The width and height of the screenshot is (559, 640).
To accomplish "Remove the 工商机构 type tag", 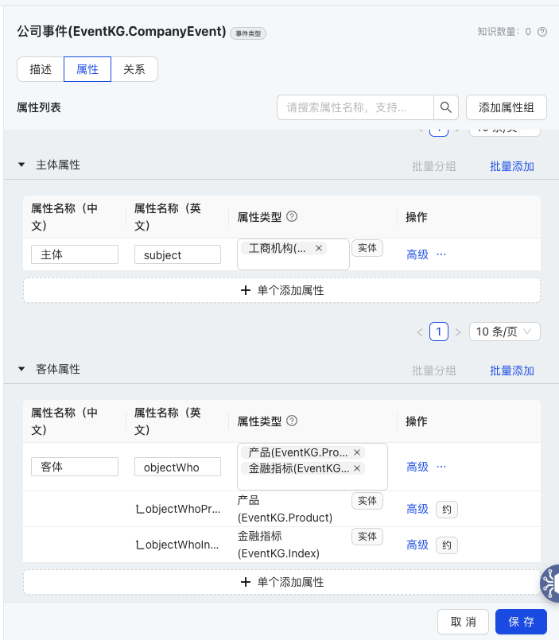I will (x=319, y=248).
